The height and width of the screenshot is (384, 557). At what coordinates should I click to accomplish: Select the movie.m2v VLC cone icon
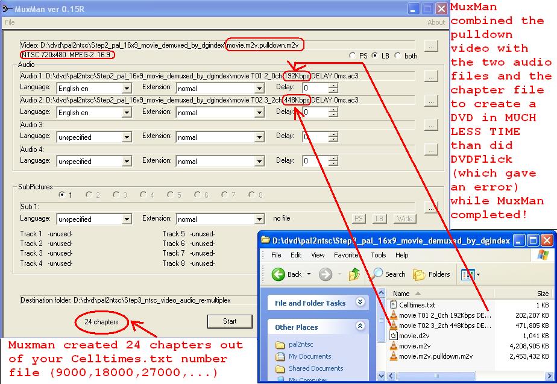pos(393,345)
